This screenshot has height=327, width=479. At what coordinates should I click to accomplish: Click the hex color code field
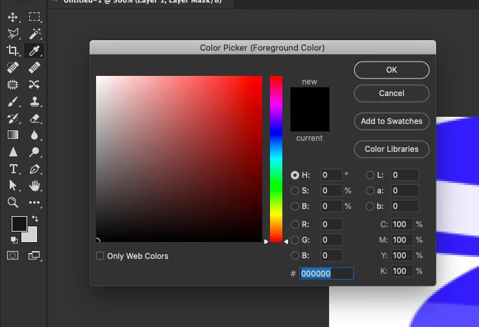pos(326,273)
